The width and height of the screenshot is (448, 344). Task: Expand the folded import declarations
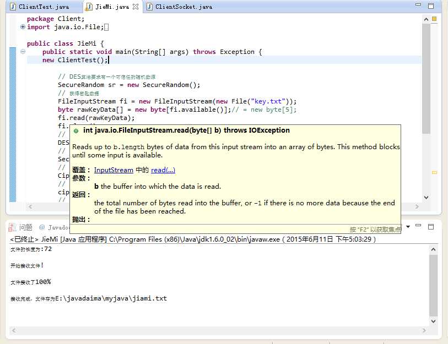23,27
